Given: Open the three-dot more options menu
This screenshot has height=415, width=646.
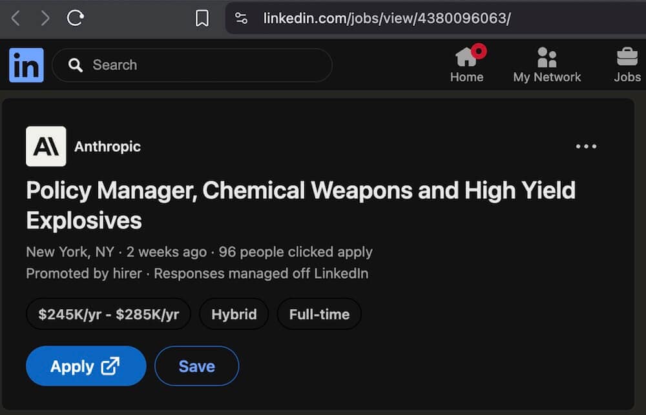Looking at the screenshot, I should click(586, 146).
